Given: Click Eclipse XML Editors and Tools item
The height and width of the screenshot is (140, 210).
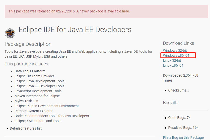Looking at the screenshot, I should pyautogui.click(x=38, y=121).
